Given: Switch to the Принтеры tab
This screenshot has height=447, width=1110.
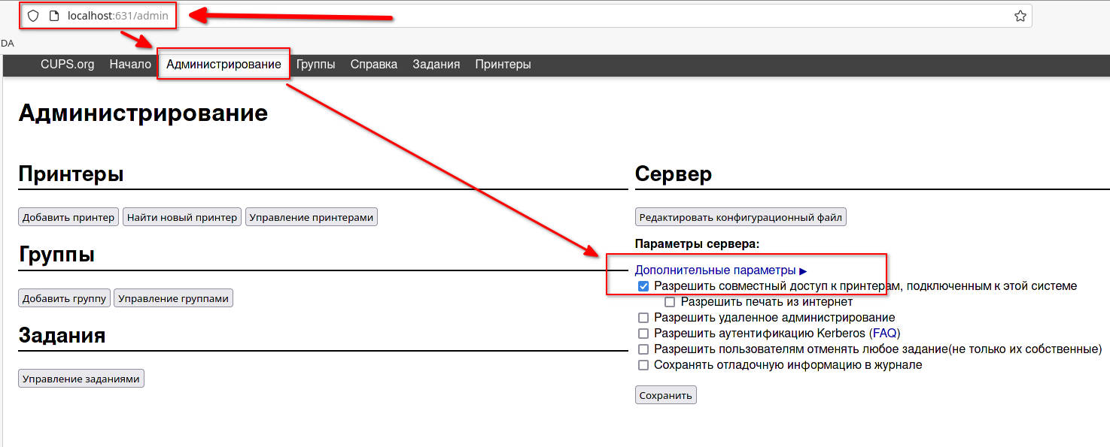Looking at the screenshot, I should tap(501, 64).
